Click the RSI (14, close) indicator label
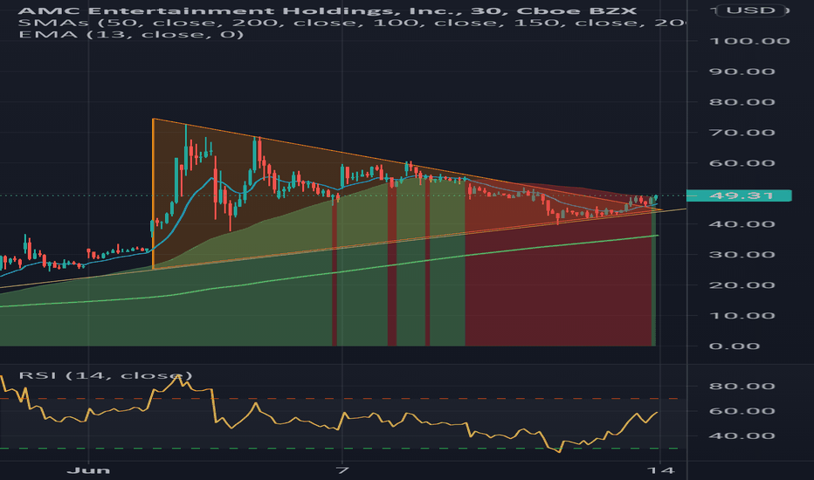 [106, 375]
